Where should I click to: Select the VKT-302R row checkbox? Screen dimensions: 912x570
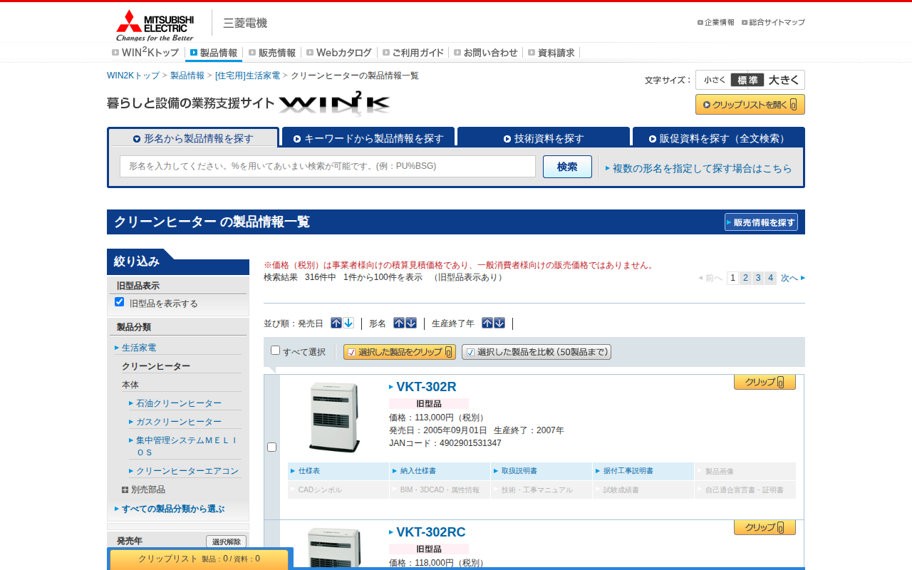coord(271,447)
